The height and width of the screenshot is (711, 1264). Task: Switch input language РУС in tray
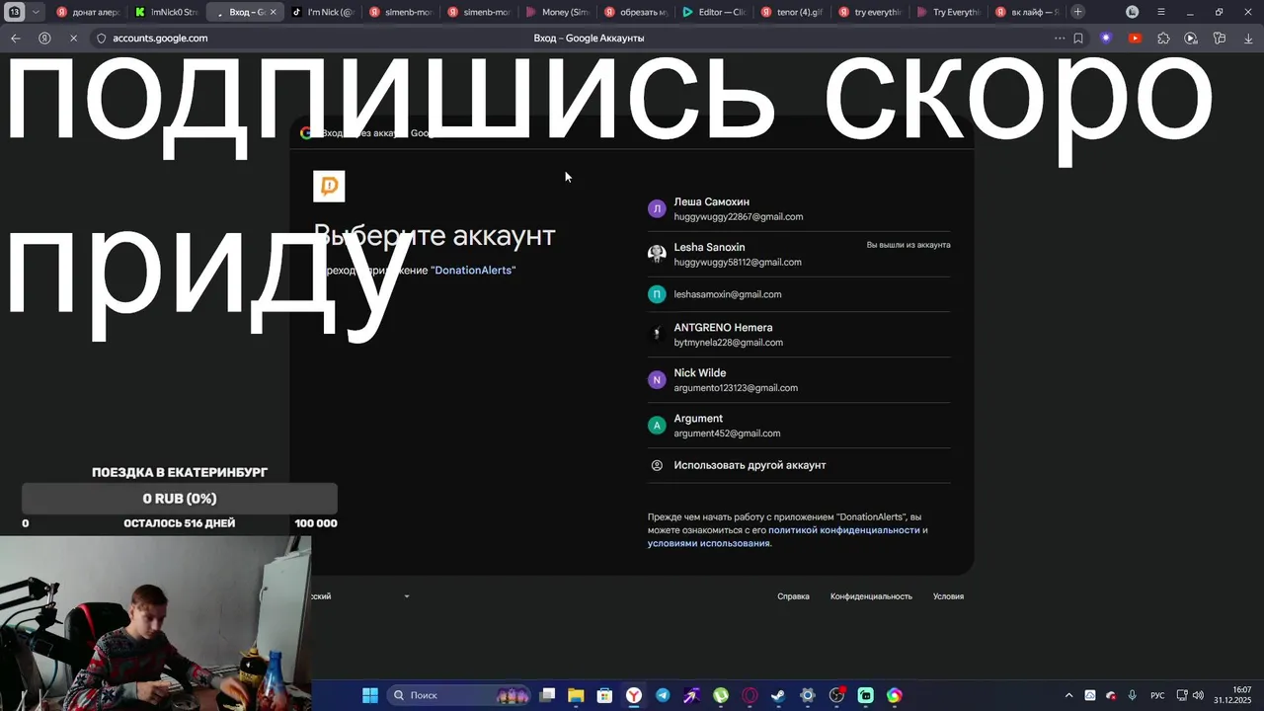pos(1157,695)
